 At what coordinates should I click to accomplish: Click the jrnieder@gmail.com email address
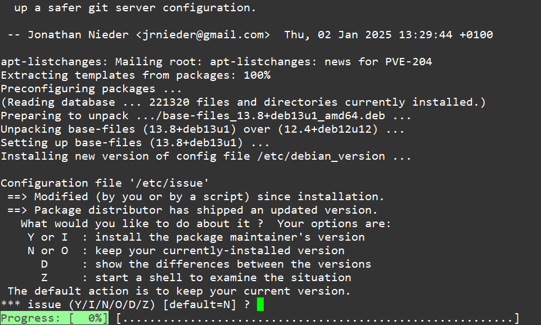[x=203, y=34]
